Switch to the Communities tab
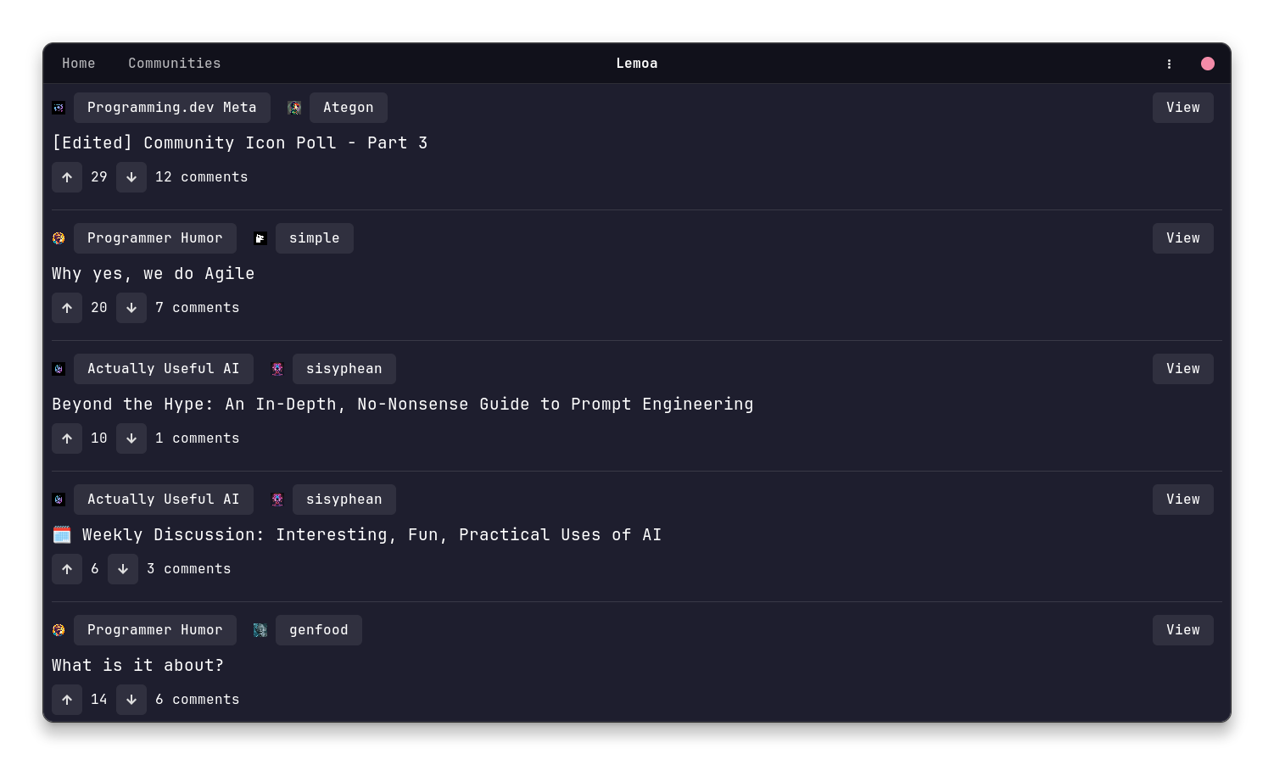The image size is (1274, 765). tap(175, 64)
